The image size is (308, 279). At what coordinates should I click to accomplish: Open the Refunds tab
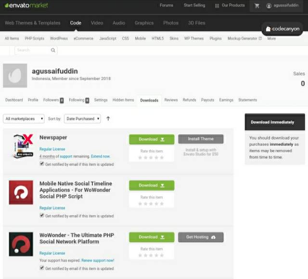click(189, 100)
